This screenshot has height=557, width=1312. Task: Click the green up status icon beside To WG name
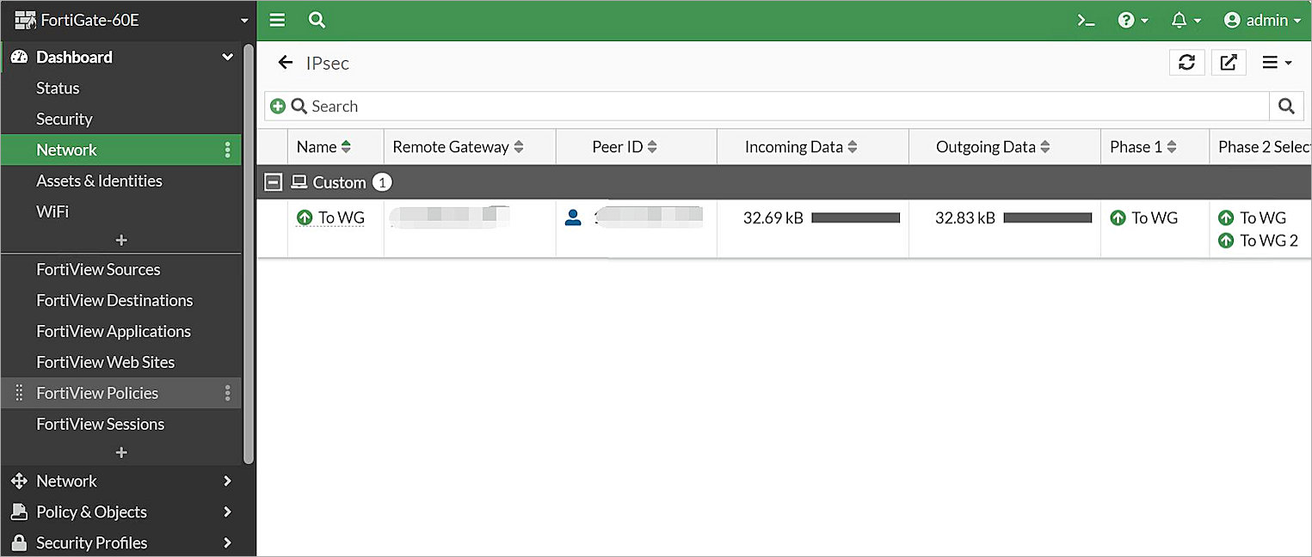[305, 218]
